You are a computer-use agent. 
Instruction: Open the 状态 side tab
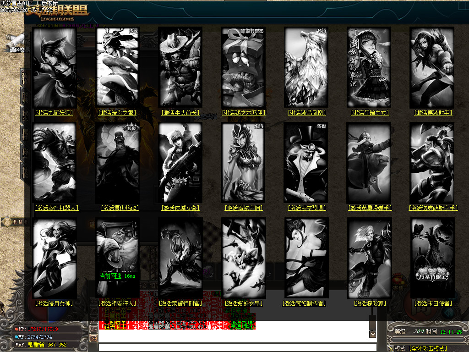click(25, 115)
